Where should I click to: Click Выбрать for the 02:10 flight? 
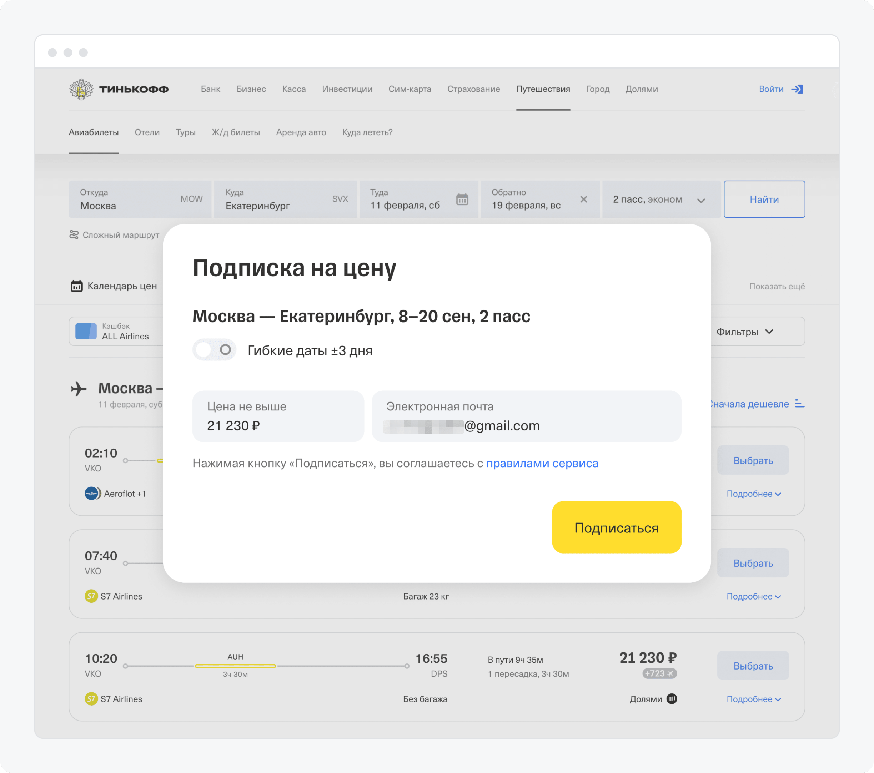pos(753,460)
